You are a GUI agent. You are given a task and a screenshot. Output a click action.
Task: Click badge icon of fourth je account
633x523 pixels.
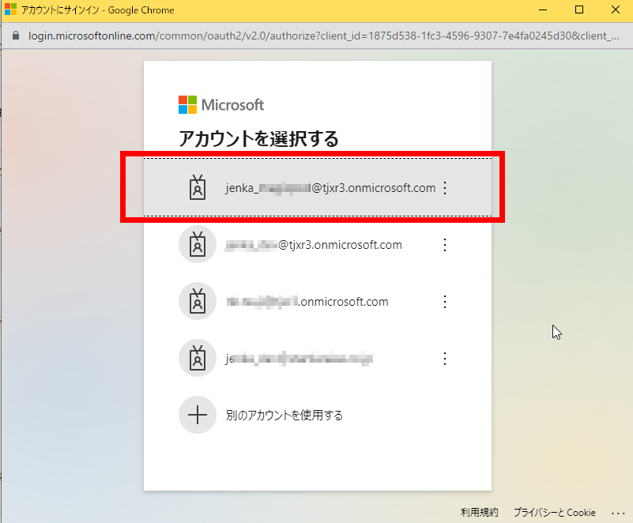[x=198, y=359]
